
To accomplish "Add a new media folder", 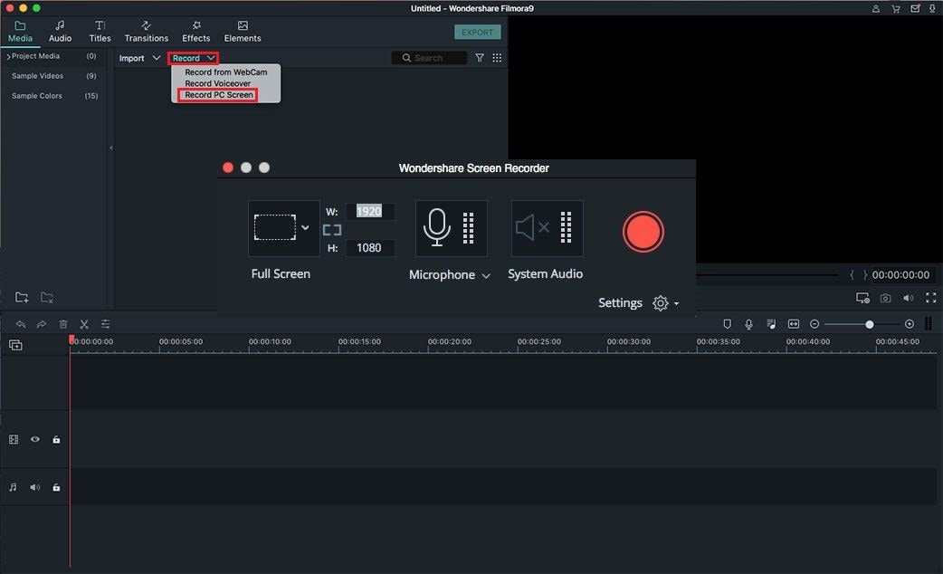I will tap(22, 297).
